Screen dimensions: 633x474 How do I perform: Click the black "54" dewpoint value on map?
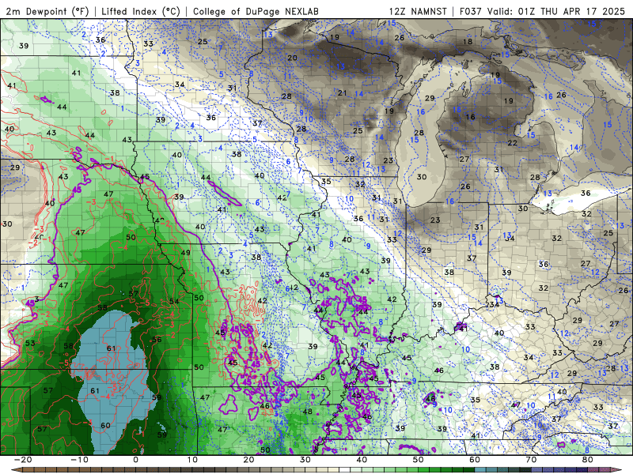(174, 302)
